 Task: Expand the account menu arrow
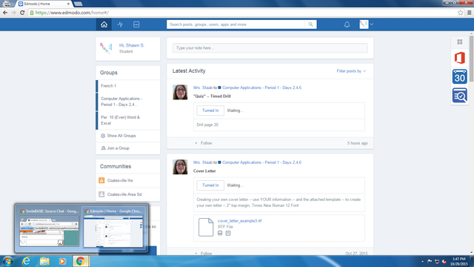click(x=372, y=24)
